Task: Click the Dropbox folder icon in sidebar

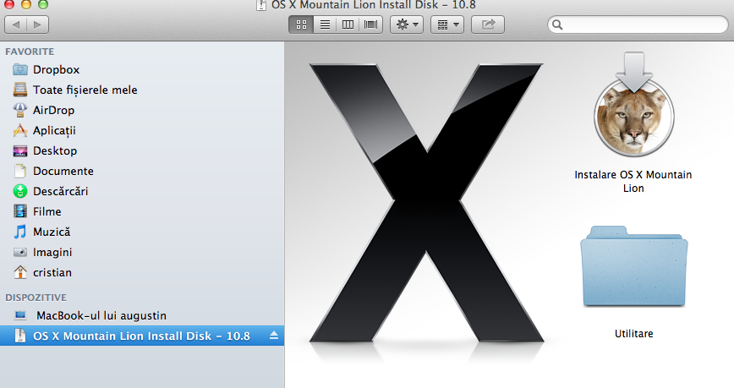Action: [x=20, y=69]
